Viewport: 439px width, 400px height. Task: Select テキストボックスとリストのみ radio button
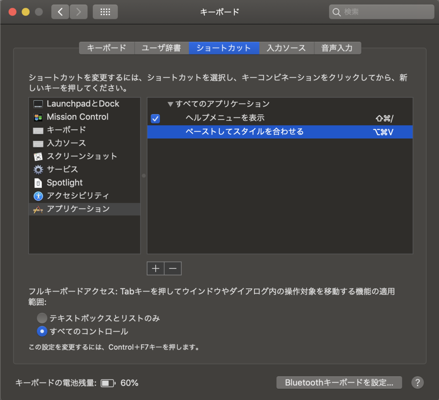[x=42, y=318]
